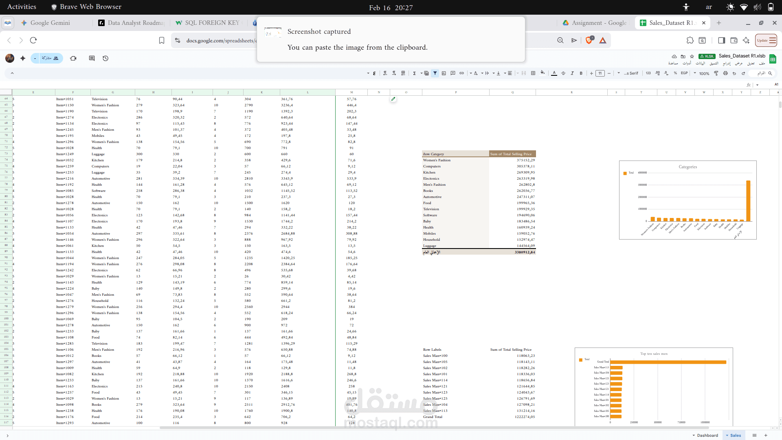
Task: Collapse the toolbar with chevron arrow
Action: [12, 73]
